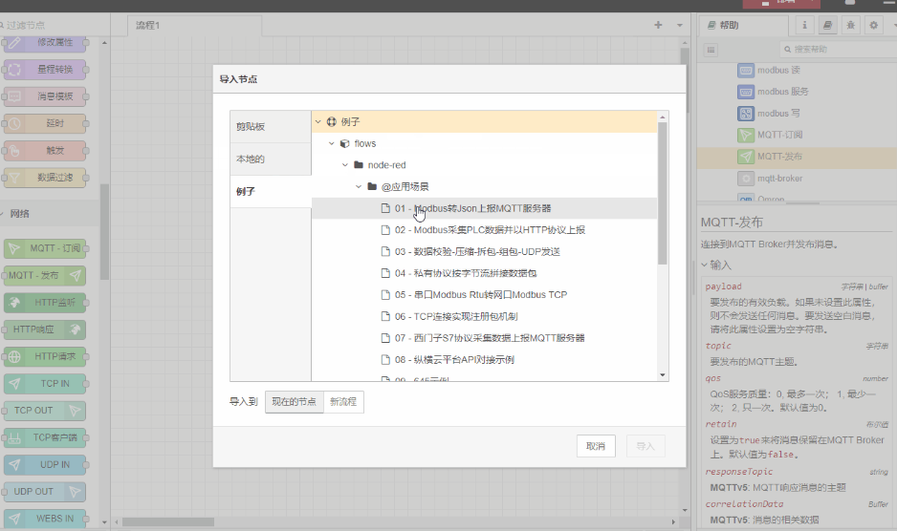Click the globe icon beside 例子
Image resolution: width=897 pixels, height=531 pixels.
tap(331, 121)
